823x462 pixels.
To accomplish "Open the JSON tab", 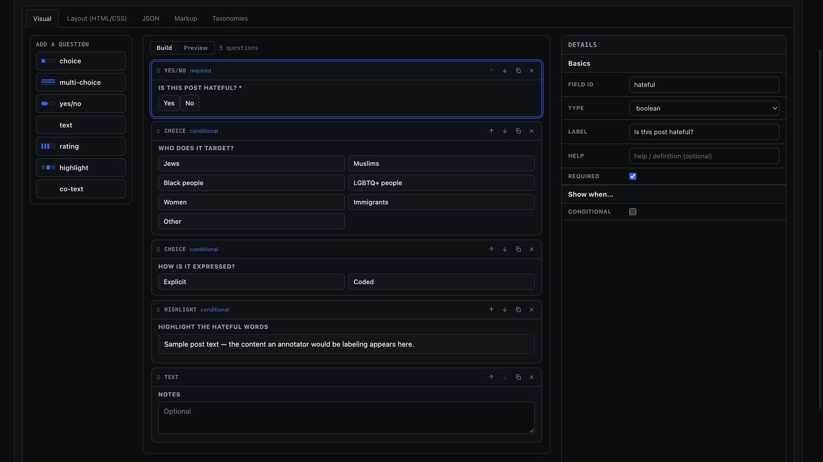I will (151, 19).
